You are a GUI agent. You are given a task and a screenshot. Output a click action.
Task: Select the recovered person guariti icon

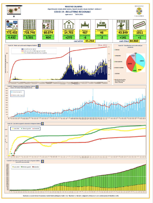coord(123,25)
